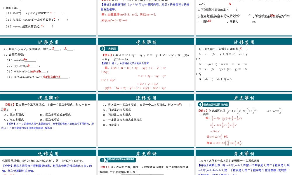
Task: Click the red answer 8a²b-2ab²+3
Action: pyautogui.click(x=52, y=77)
